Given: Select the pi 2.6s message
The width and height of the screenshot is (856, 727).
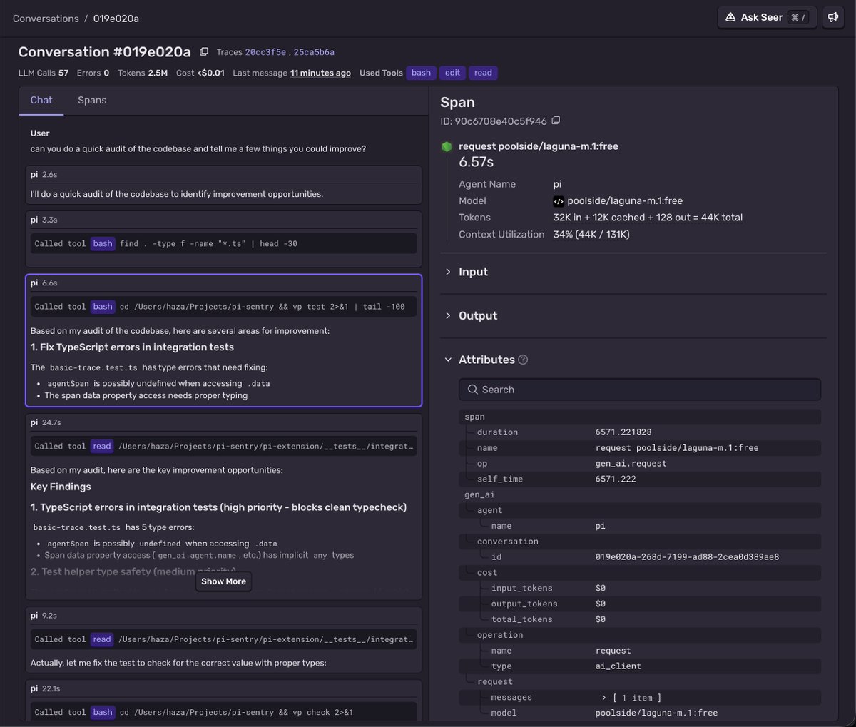Looking at the screenshot, I should coord(223,185).
